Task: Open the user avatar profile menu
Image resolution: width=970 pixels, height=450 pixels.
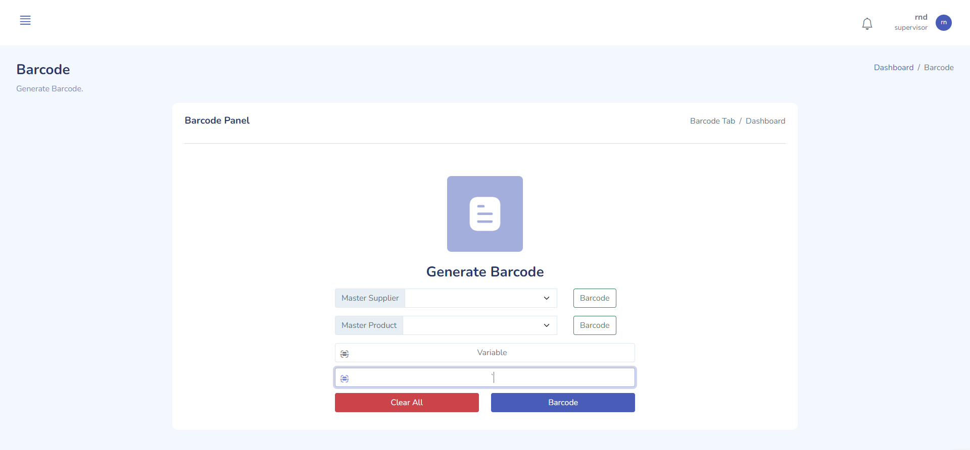Action: (943, 23)
